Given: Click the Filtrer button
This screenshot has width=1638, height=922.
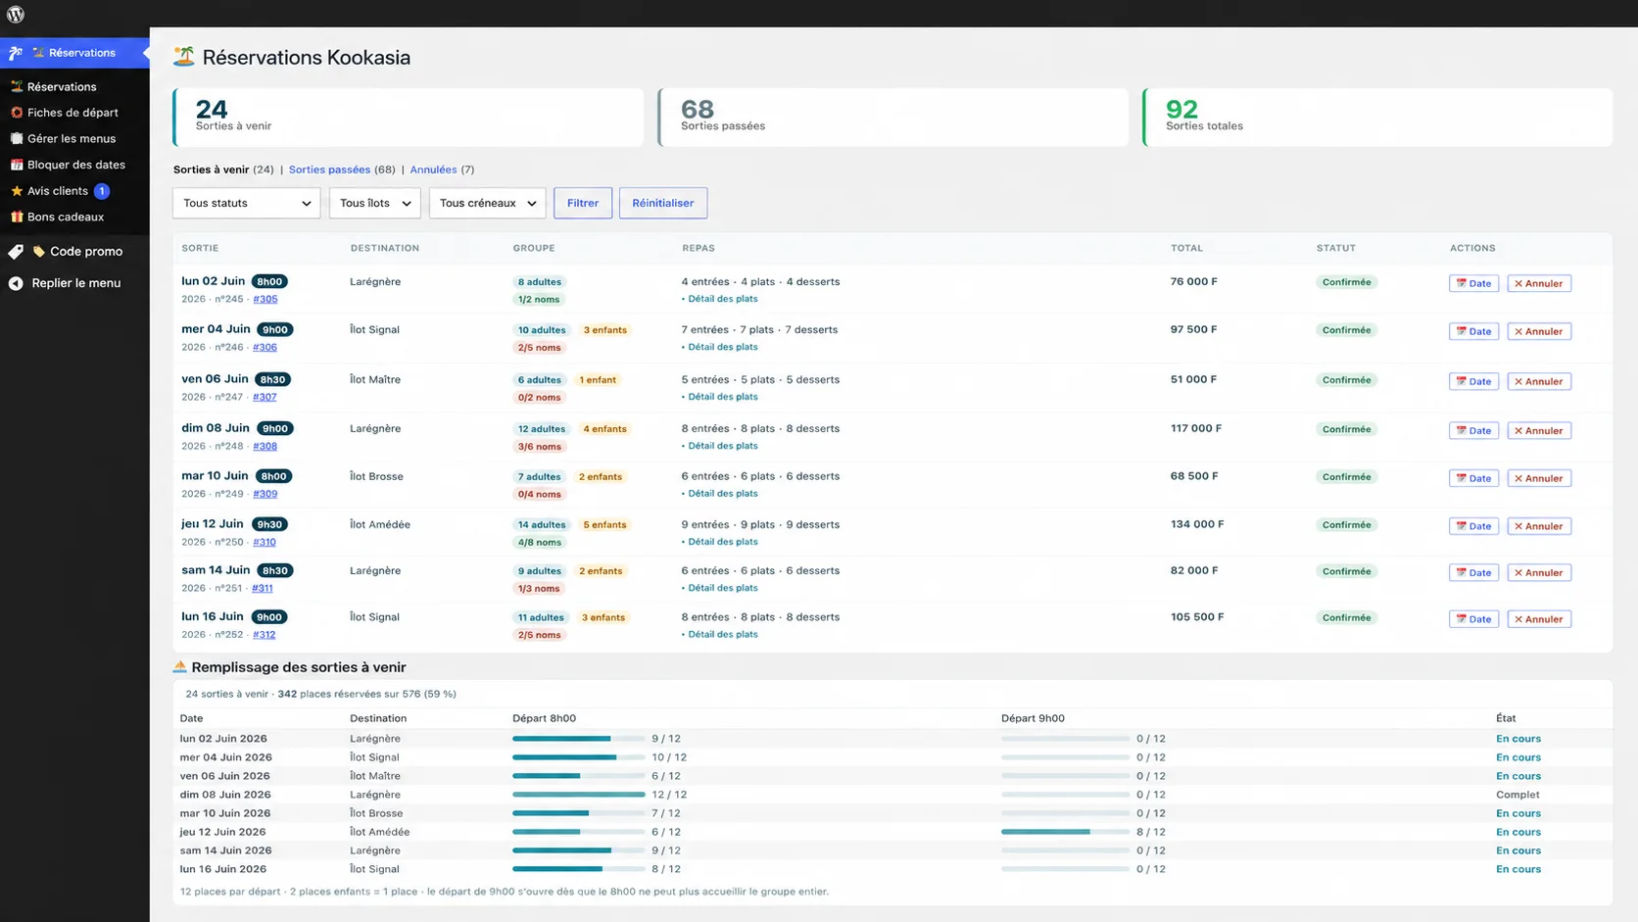Looking at the screenshot, I should pyautogui.click(x=583, y=203).
